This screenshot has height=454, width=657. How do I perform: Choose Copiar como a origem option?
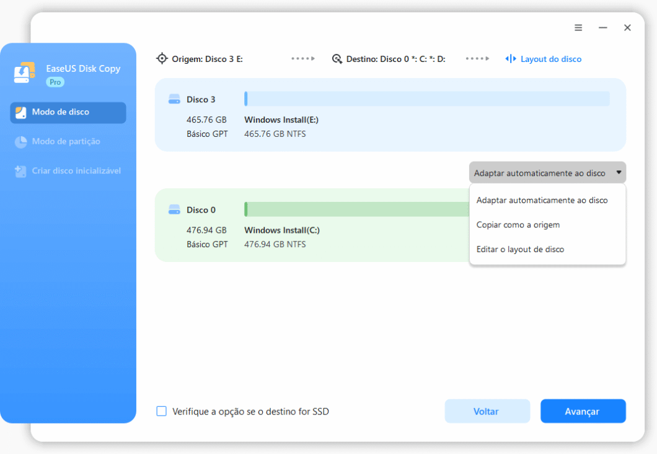pyautogui.click(x=518, y=225)
